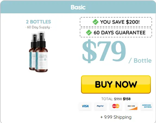
Task: Select the Discover card icon
Action: (x=131, y=106)
